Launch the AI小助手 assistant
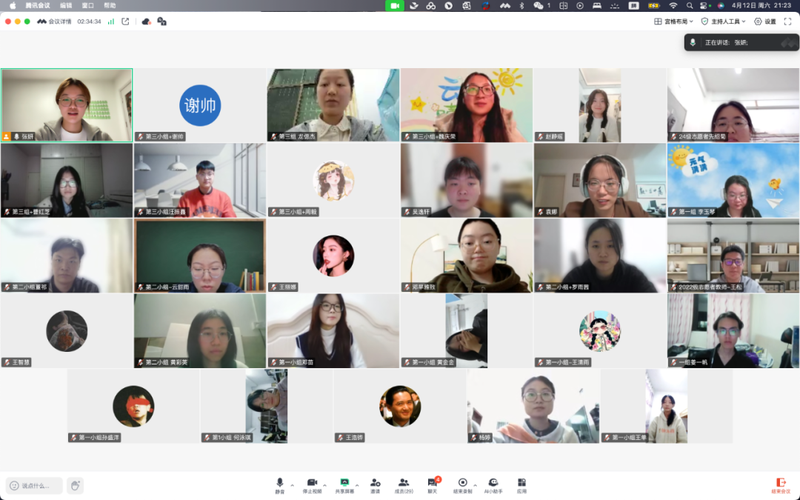 coord(493,485)
